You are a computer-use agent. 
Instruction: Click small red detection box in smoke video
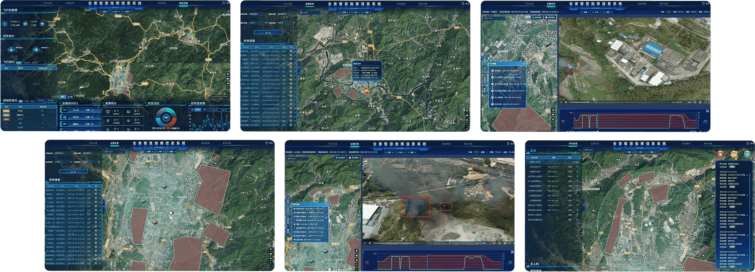pos(446,206)
